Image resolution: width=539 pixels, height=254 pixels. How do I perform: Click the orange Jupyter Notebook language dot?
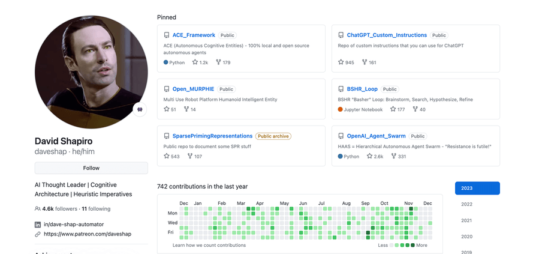click(341, 109)
